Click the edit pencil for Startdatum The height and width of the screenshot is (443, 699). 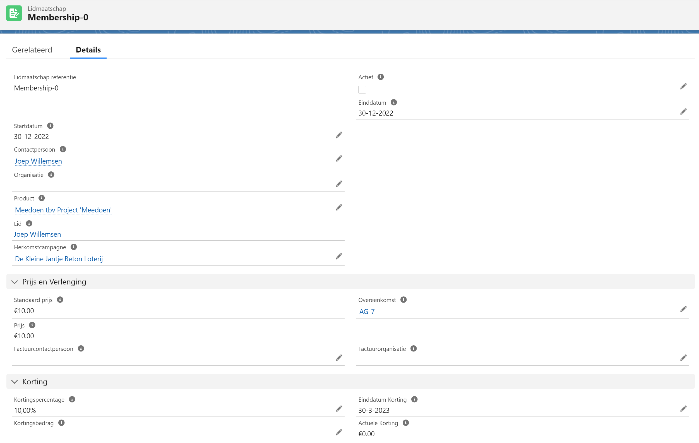(339, 135)
